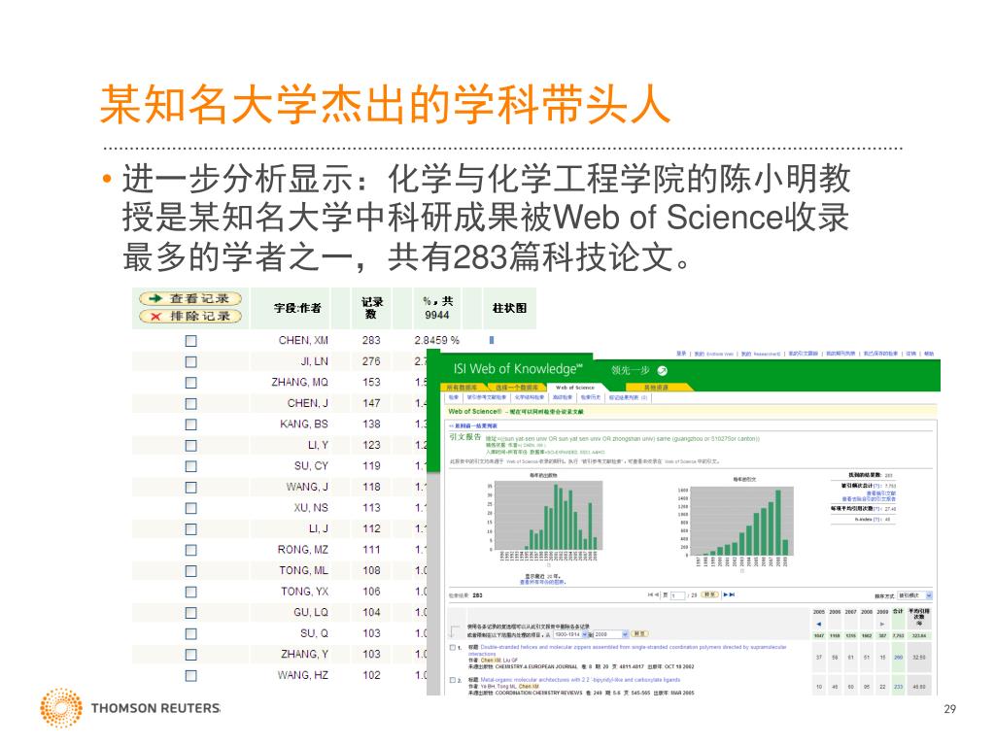Select the WANG, HZ row checkbox

(x=190, y=676)
